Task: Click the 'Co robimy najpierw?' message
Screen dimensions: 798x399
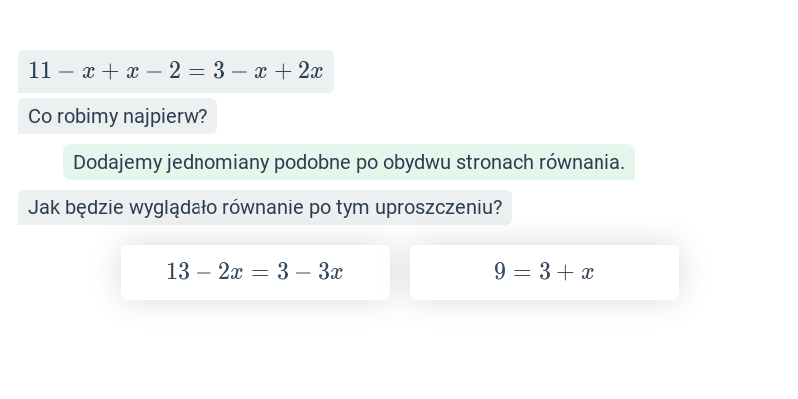Action: (x=118, y=116)
